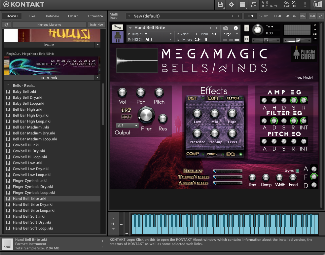This screenshot has height=255, width=325.
Task: Click next instrument arrow beside Hand Bell Brite
Action: tap(217, 28)
